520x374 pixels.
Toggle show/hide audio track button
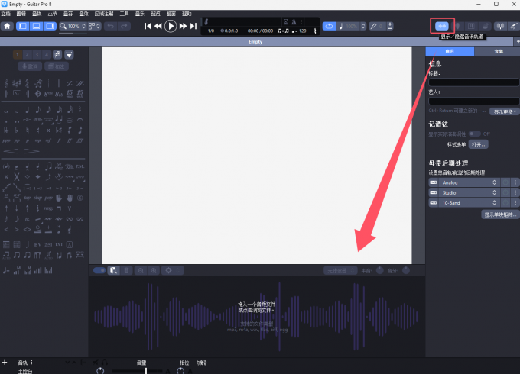pos(443,26)
